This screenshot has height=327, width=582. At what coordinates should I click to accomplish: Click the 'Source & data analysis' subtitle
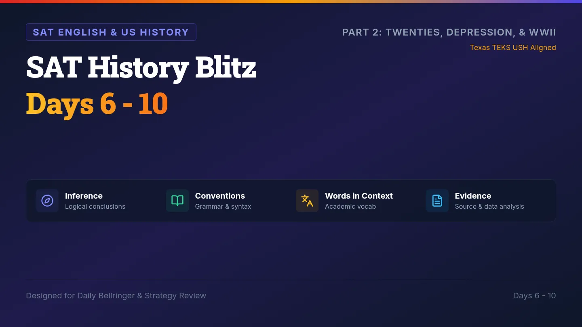489,206
